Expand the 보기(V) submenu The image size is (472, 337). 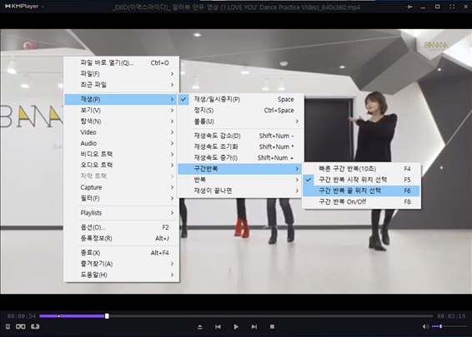(x=122, y=110)
